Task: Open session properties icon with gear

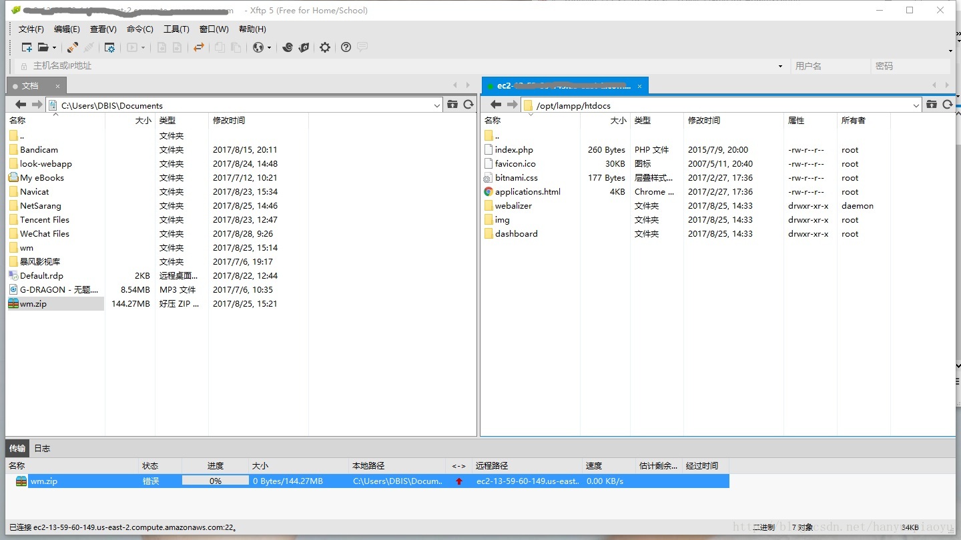Action: tap(109, 47)
